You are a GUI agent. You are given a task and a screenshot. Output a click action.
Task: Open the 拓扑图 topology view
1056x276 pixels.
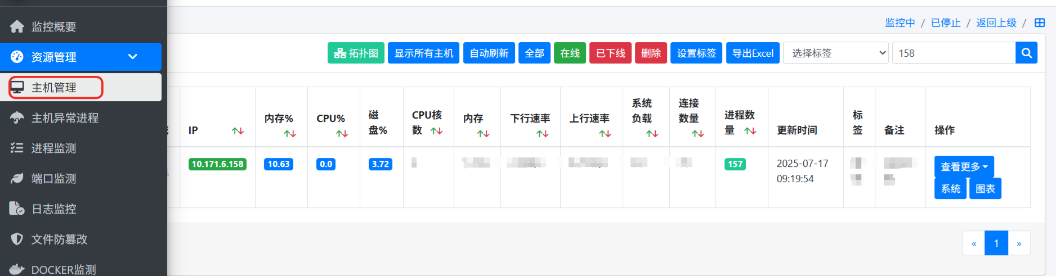click(x=356, y=53)
